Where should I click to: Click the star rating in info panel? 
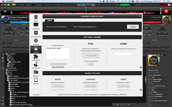pyautogui.click(x=153, y=72)
